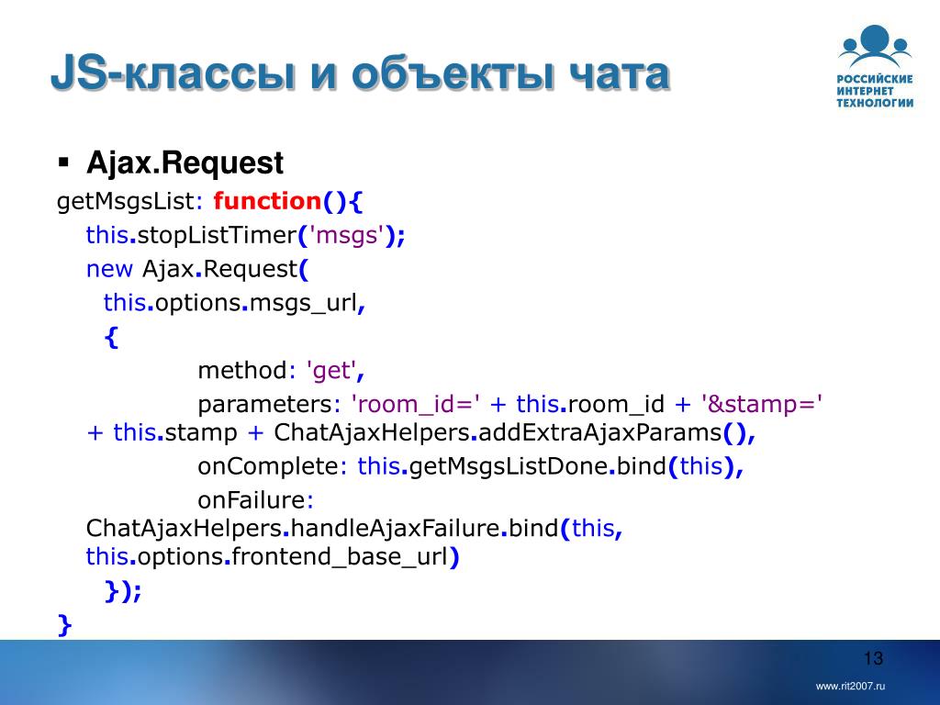This screenshot has height=705, width=940.
Task: Click the closing '});' line
Action: click(x=123, y=590)
